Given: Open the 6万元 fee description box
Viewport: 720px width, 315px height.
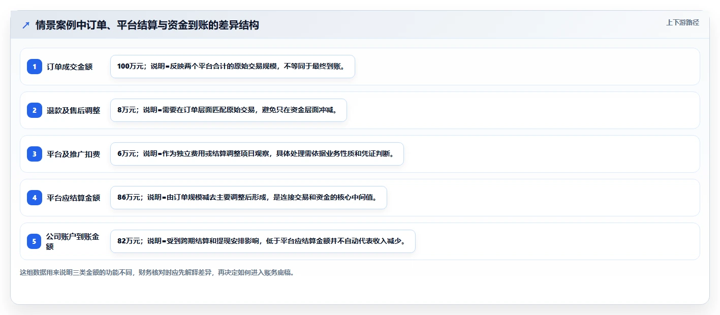Looking at the screenshot, I should pos(257,154).
